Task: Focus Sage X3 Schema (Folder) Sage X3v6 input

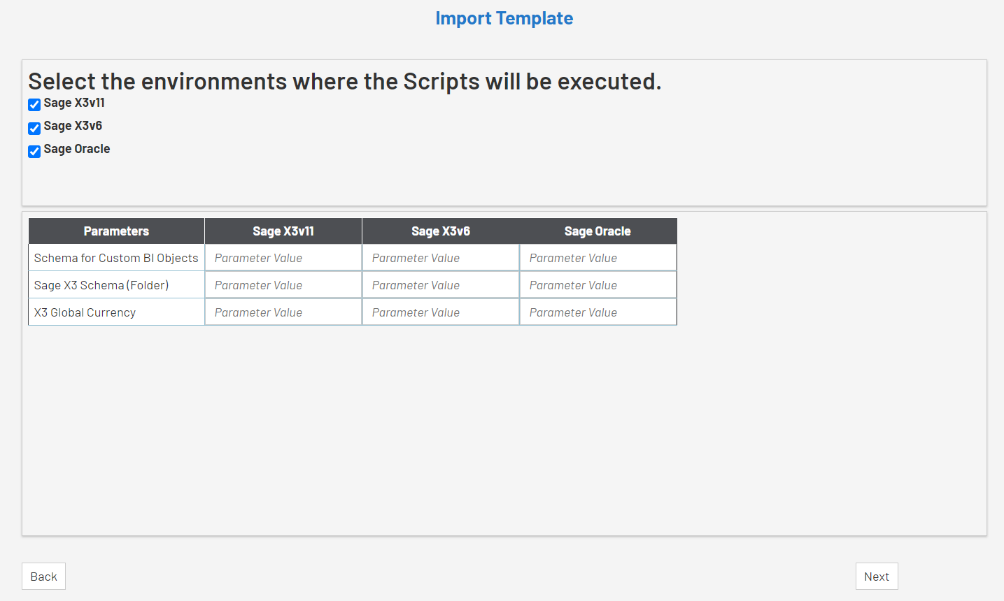Action: point(441,285)
